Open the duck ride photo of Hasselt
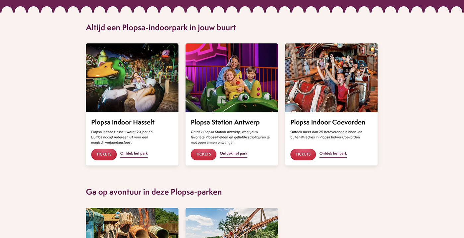The image size is (464, 238). [x=132, y=78]
